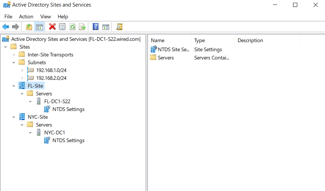
Task: Open the Action menu
Action: (26, 17)
